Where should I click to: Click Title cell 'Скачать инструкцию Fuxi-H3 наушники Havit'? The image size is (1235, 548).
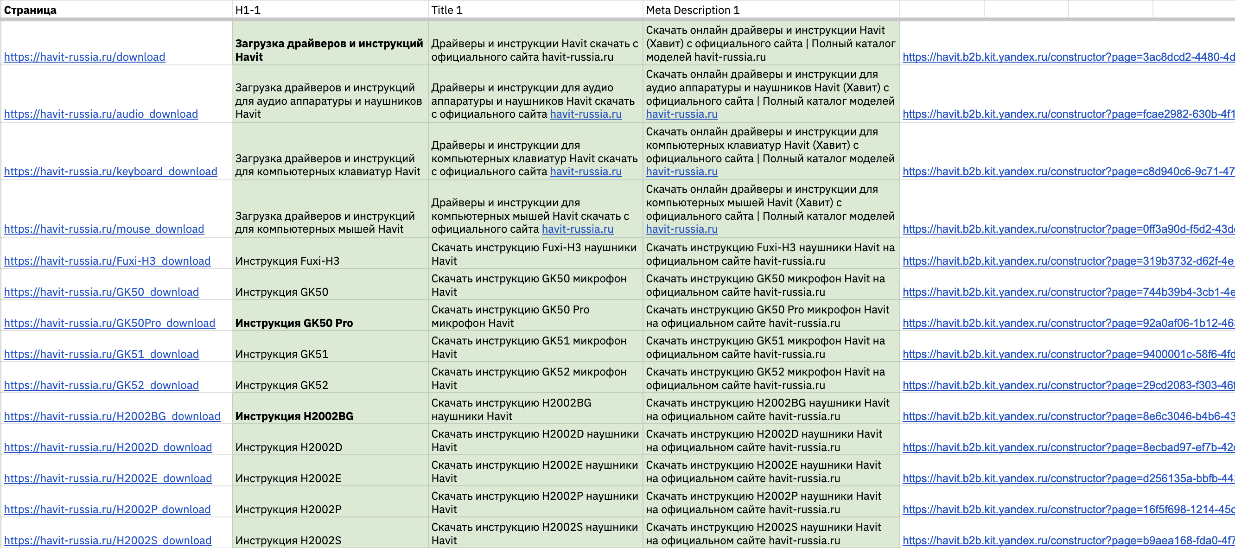pos(535,254)
